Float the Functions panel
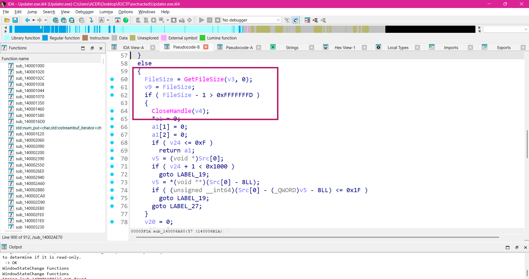 [83, 48]
